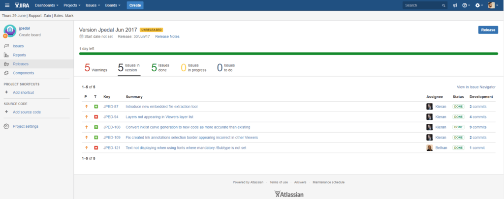This screenshot has width=504, height=199.
Task: Click the jpedal project name link
Action: tap(25, 28)
